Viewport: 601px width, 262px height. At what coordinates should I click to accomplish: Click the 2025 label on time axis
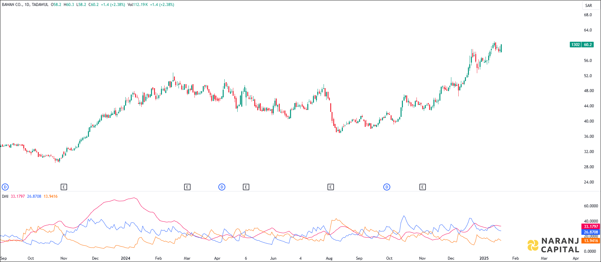click(484, 258)
